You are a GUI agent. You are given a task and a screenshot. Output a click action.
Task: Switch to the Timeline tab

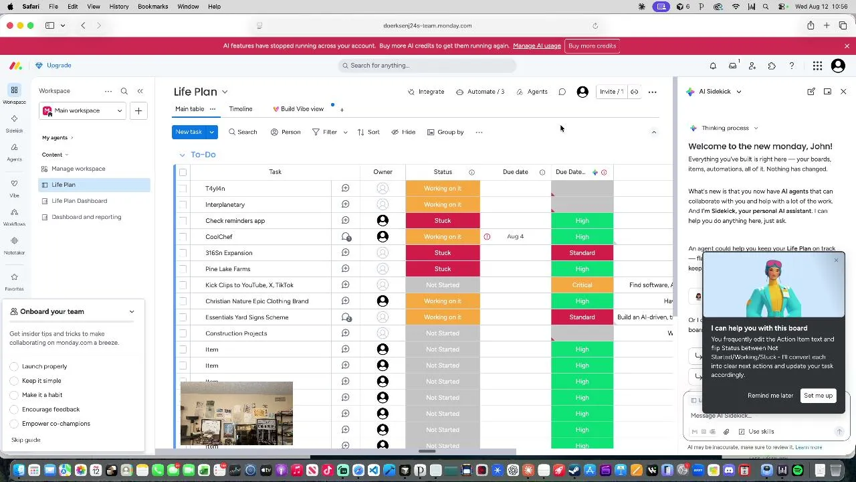[x=241, y=109]
